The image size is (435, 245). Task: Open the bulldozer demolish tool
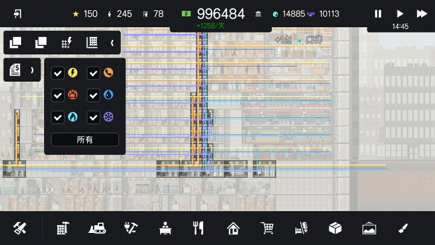[99, 228]
